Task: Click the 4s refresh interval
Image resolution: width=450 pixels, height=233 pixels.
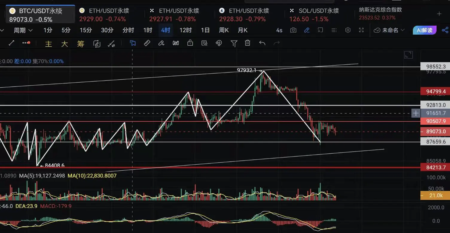Action: pyautogui.click(x=279, y=30)
